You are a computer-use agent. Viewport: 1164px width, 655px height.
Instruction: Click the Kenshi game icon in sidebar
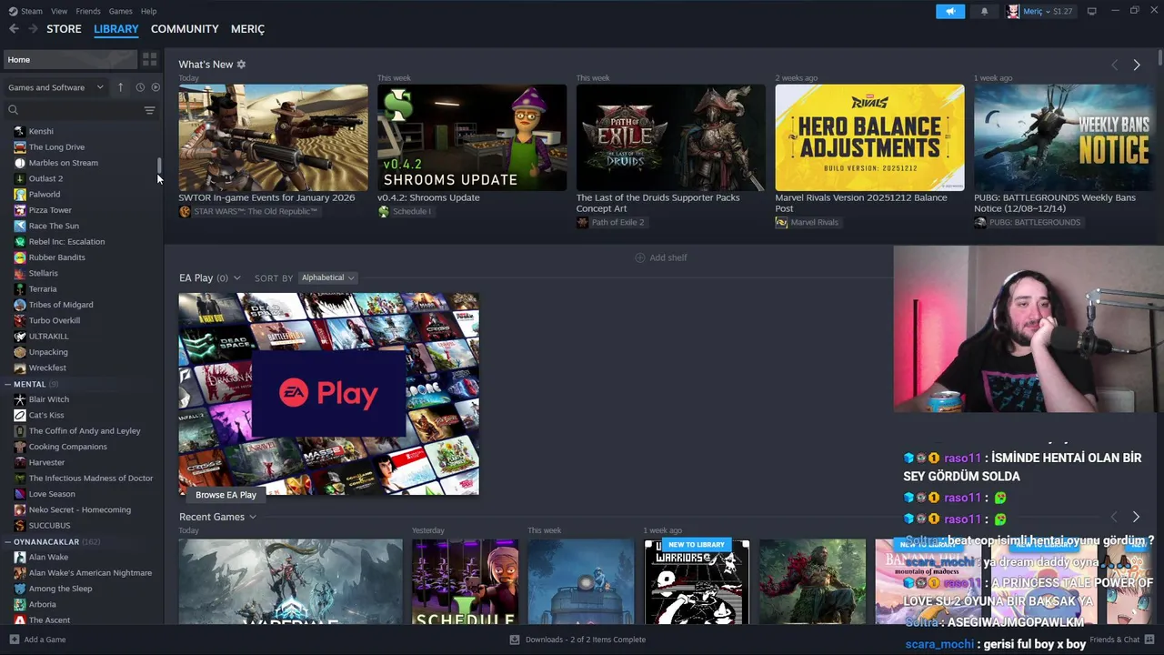pos(19,131)
